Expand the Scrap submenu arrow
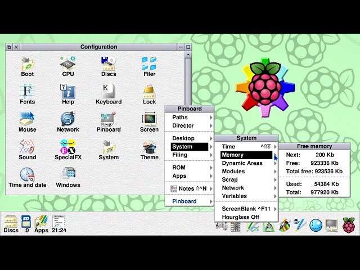The image size is (360, 270). click(275, 180)
